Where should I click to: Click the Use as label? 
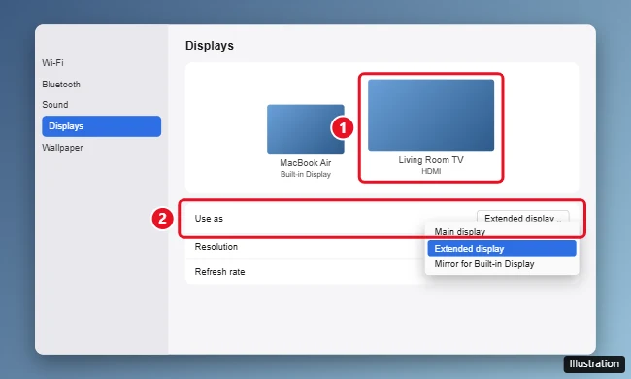point(209,219)
